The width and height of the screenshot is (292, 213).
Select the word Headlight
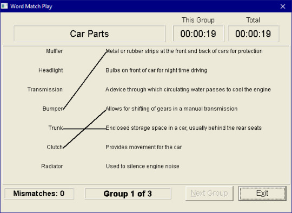pos(51,70)
